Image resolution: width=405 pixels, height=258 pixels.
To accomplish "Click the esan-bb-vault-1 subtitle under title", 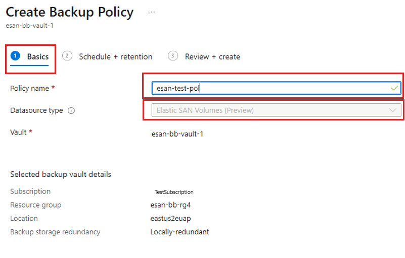I will click(29, 26).
